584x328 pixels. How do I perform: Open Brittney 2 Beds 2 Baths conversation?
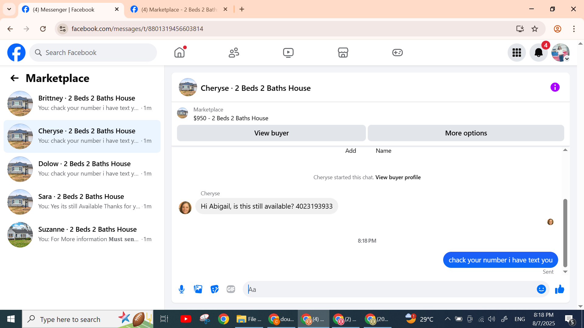(x=82, y=104)
